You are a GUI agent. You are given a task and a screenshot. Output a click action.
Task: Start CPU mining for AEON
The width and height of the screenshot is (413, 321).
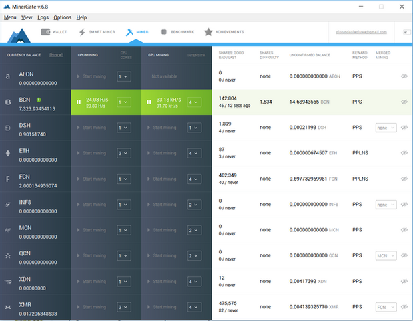pyautogui.click(x=91, y=76)
